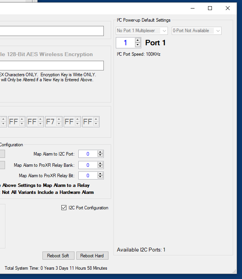
Task: Click down arrow for Map Alarm to ProXR Relay Bank
Action: tap(100, 167)
